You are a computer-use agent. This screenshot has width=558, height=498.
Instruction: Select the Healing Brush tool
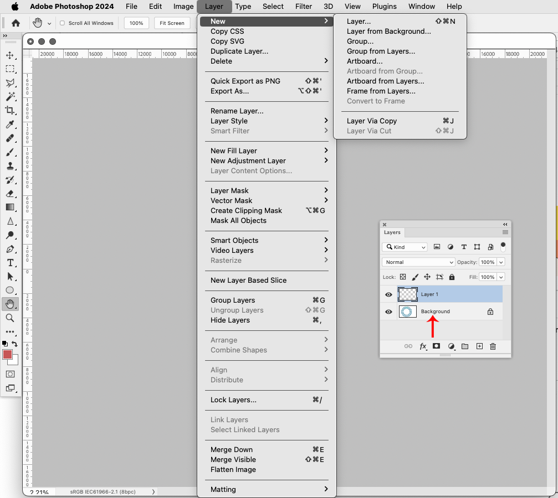tap(9, 138)
